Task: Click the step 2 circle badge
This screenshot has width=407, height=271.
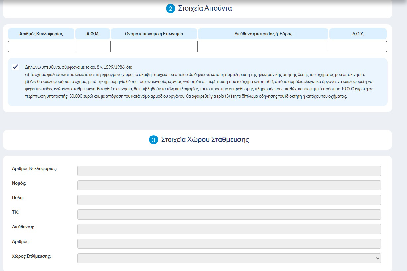Action: tap(170, 9)
